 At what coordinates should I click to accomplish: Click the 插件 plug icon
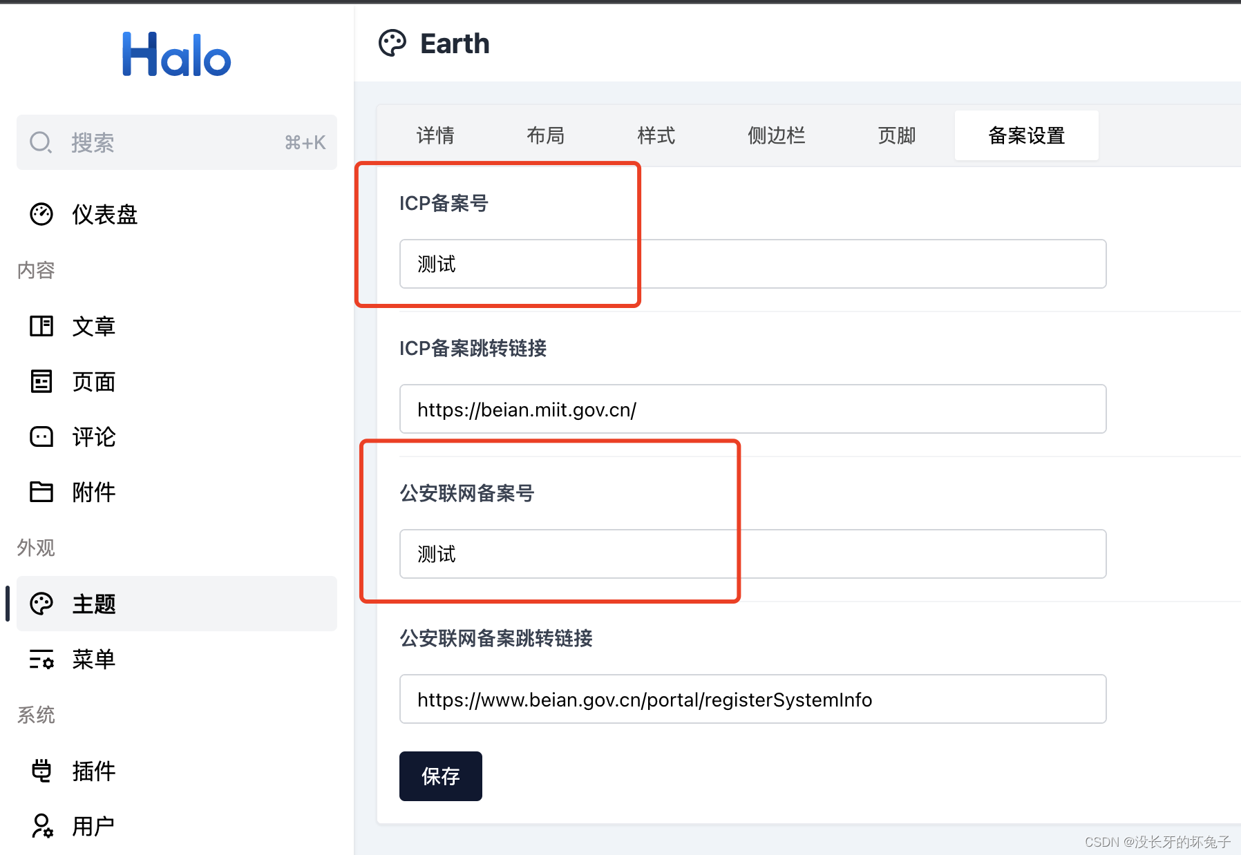[41, 771]
